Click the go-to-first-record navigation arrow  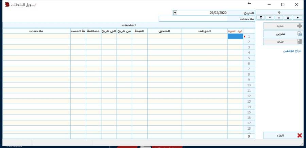click(261, 18)
